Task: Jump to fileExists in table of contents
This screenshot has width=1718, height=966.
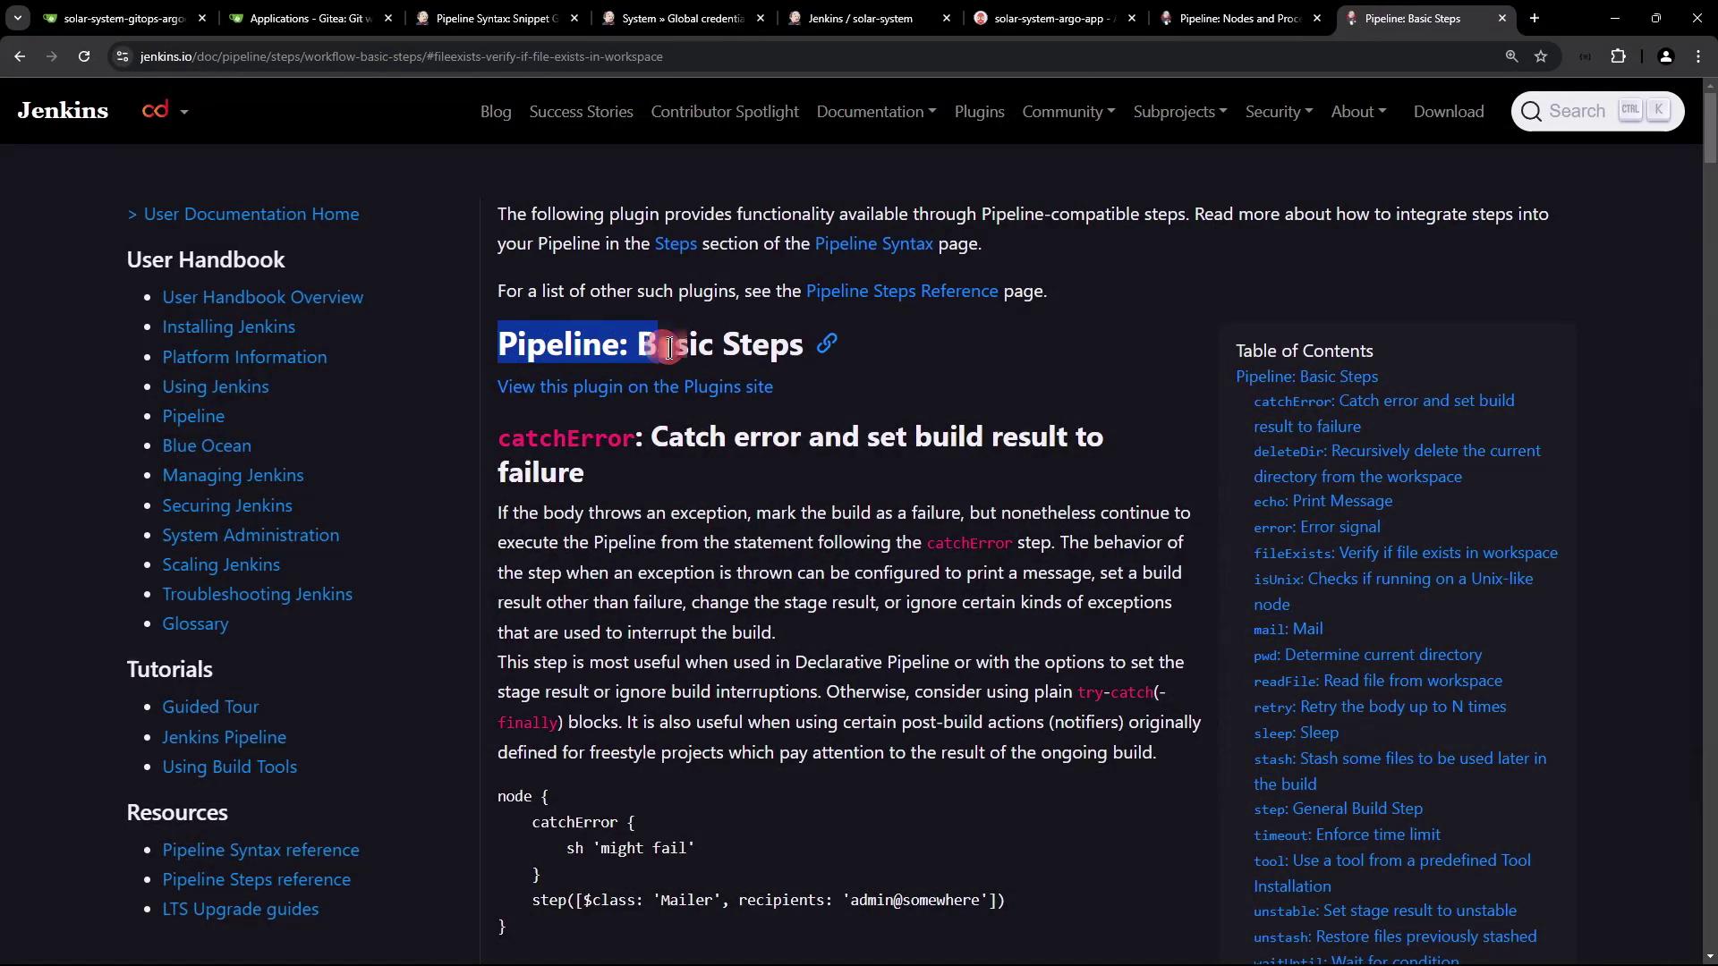Action: click(x=1406, y=553)
